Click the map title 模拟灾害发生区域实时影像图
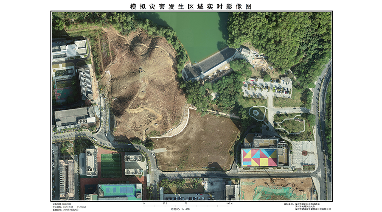382x212 pixels. coord(191,6)
